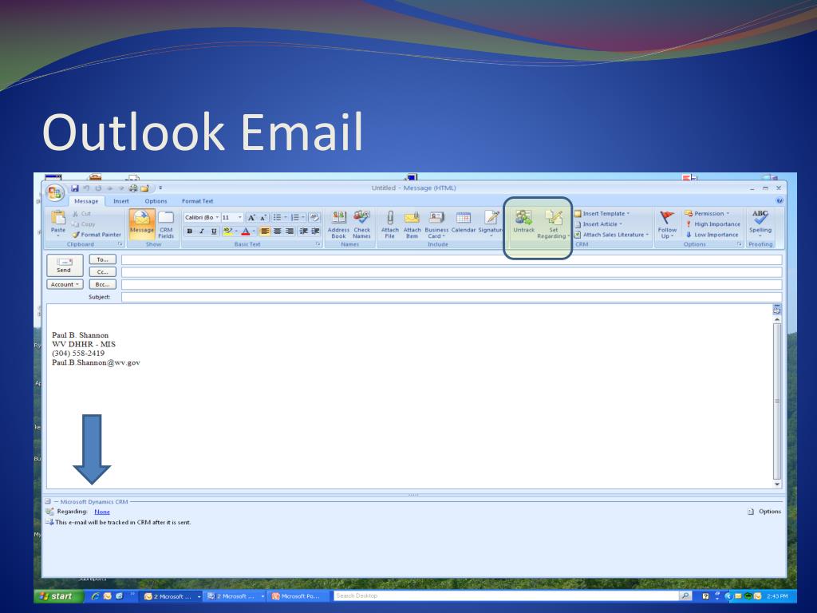This screenshot has width=817, height=613.
Task: Clear formatting icon in Basic Text
Action: 314,217
